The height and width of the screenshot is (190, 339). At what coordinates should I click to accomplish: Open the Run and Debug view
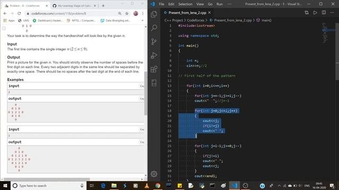(x=154, y=55)
